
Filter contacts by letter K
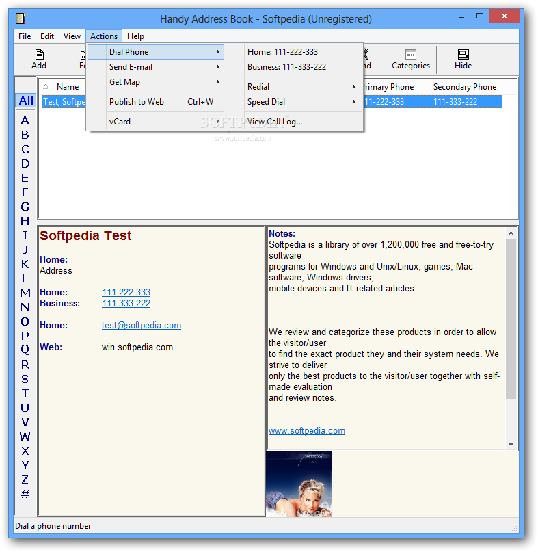coord(25,264)
